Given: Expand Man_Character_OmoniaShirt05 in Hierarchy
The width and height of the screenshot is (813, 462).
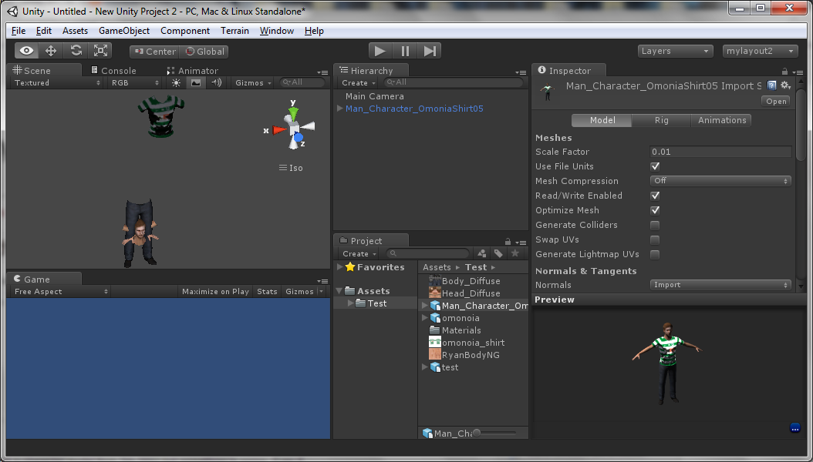Looking at the screenshot, I should [x=340, y=109].
